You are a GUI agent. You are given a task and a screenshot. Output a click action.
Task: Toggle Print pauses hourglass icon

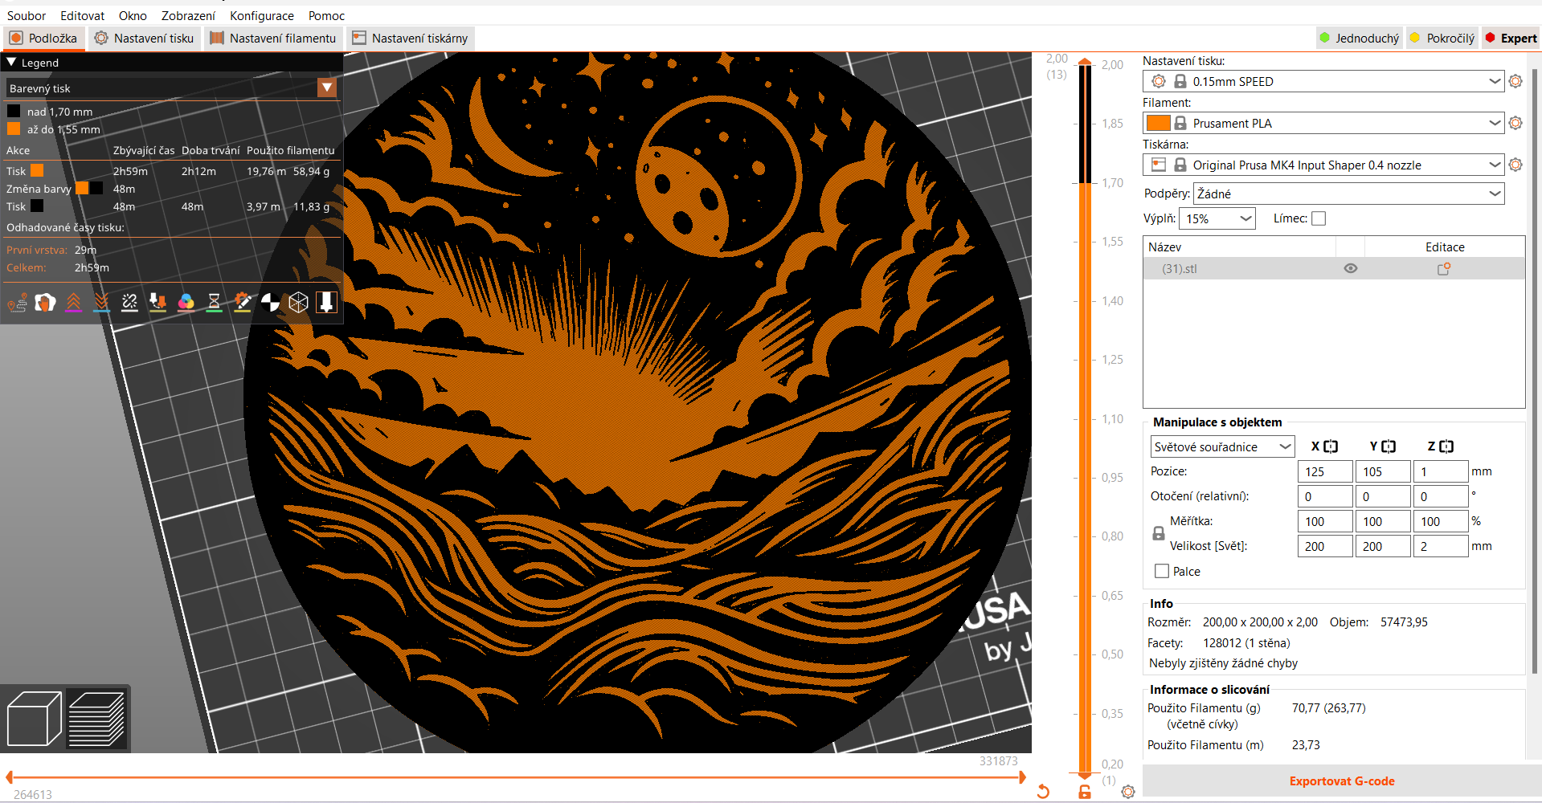(x=214, y=302)
